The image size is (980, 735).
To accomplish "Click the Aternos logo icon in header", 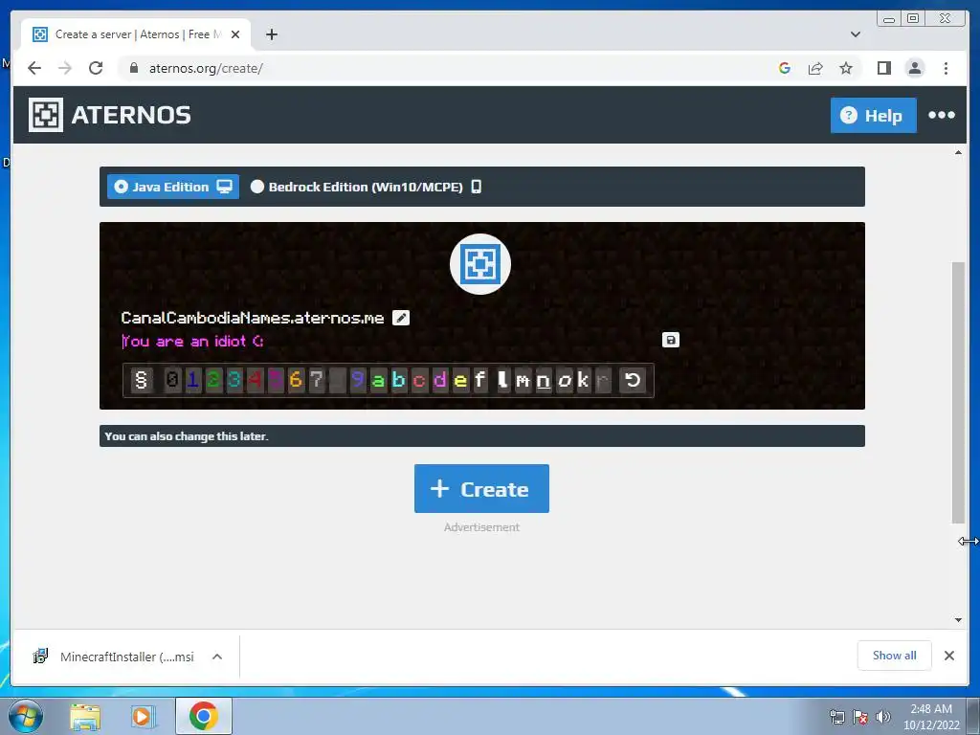I will 46,115.
